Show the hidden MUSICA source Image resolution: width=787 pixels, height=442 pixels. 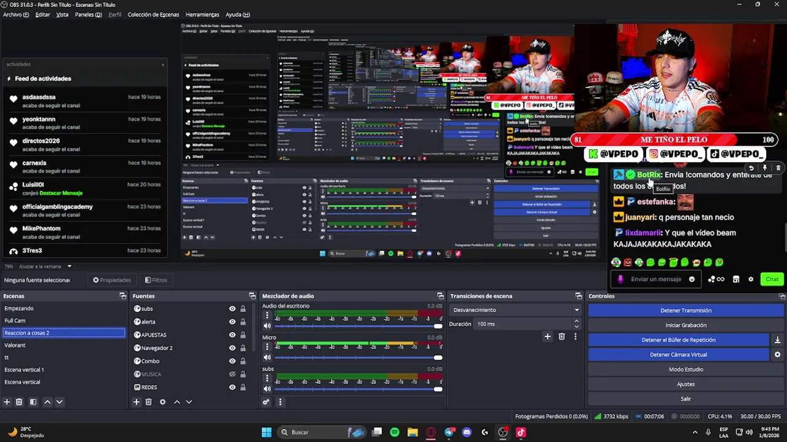[232, 374]
